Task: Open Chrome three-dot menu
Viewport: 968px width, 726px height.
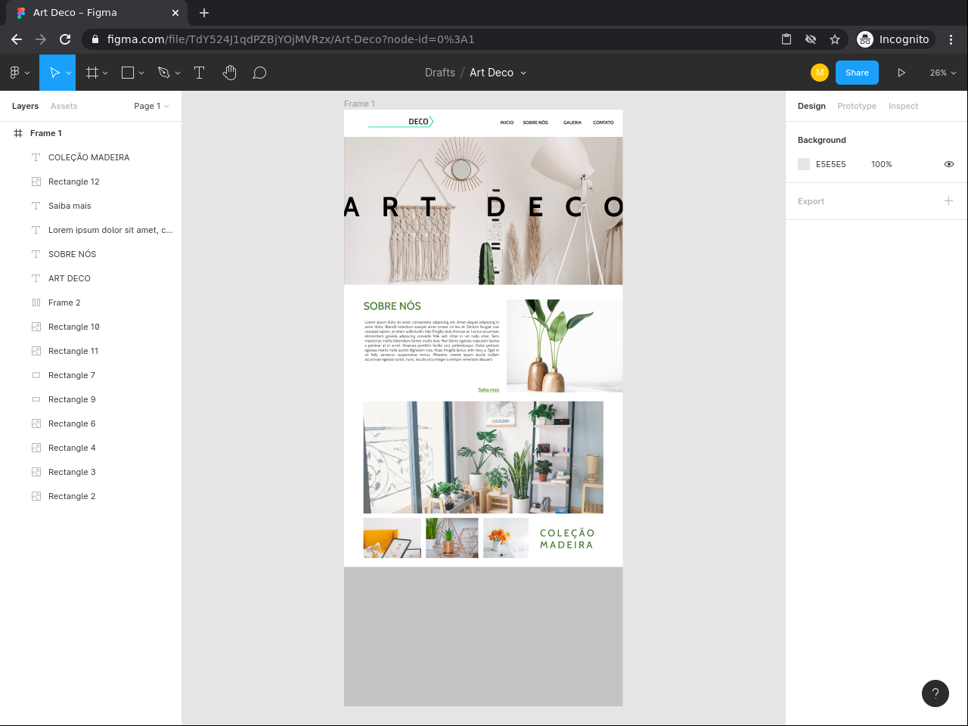Action: (951, 39)
